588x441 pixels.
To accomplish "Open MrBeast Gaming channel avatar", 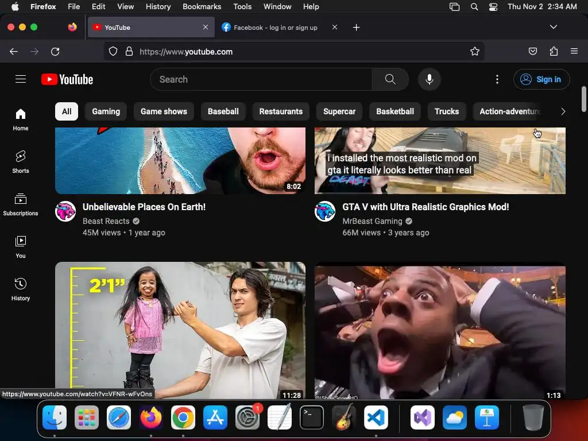I will click(x=325, y=211).
